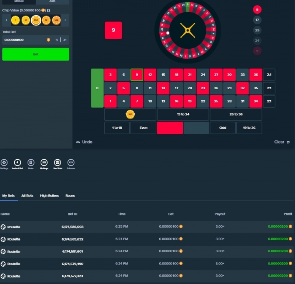The height and width of the screenshot is (284, 295).
Task: Double the total bet with 2× button
Action: pyautogui.click(x=65, y=40)
